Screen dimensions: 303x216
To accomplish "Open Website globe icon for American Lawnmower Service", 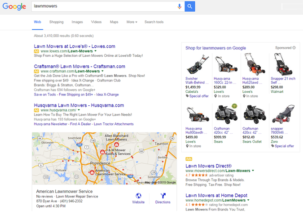I will (x=138, y=196).
